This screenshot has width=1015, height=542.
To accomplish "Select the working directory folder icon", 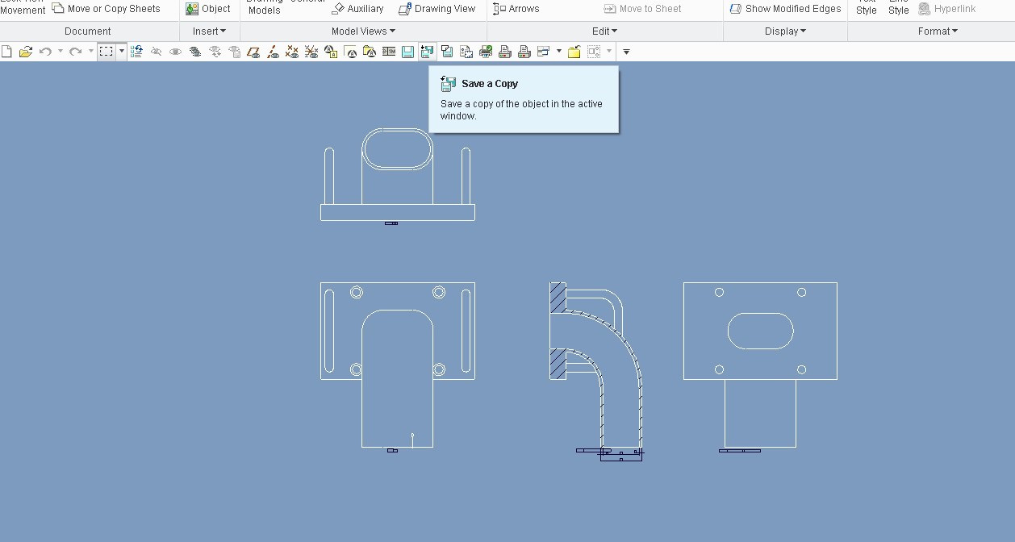I will click(x=574, y=52).
